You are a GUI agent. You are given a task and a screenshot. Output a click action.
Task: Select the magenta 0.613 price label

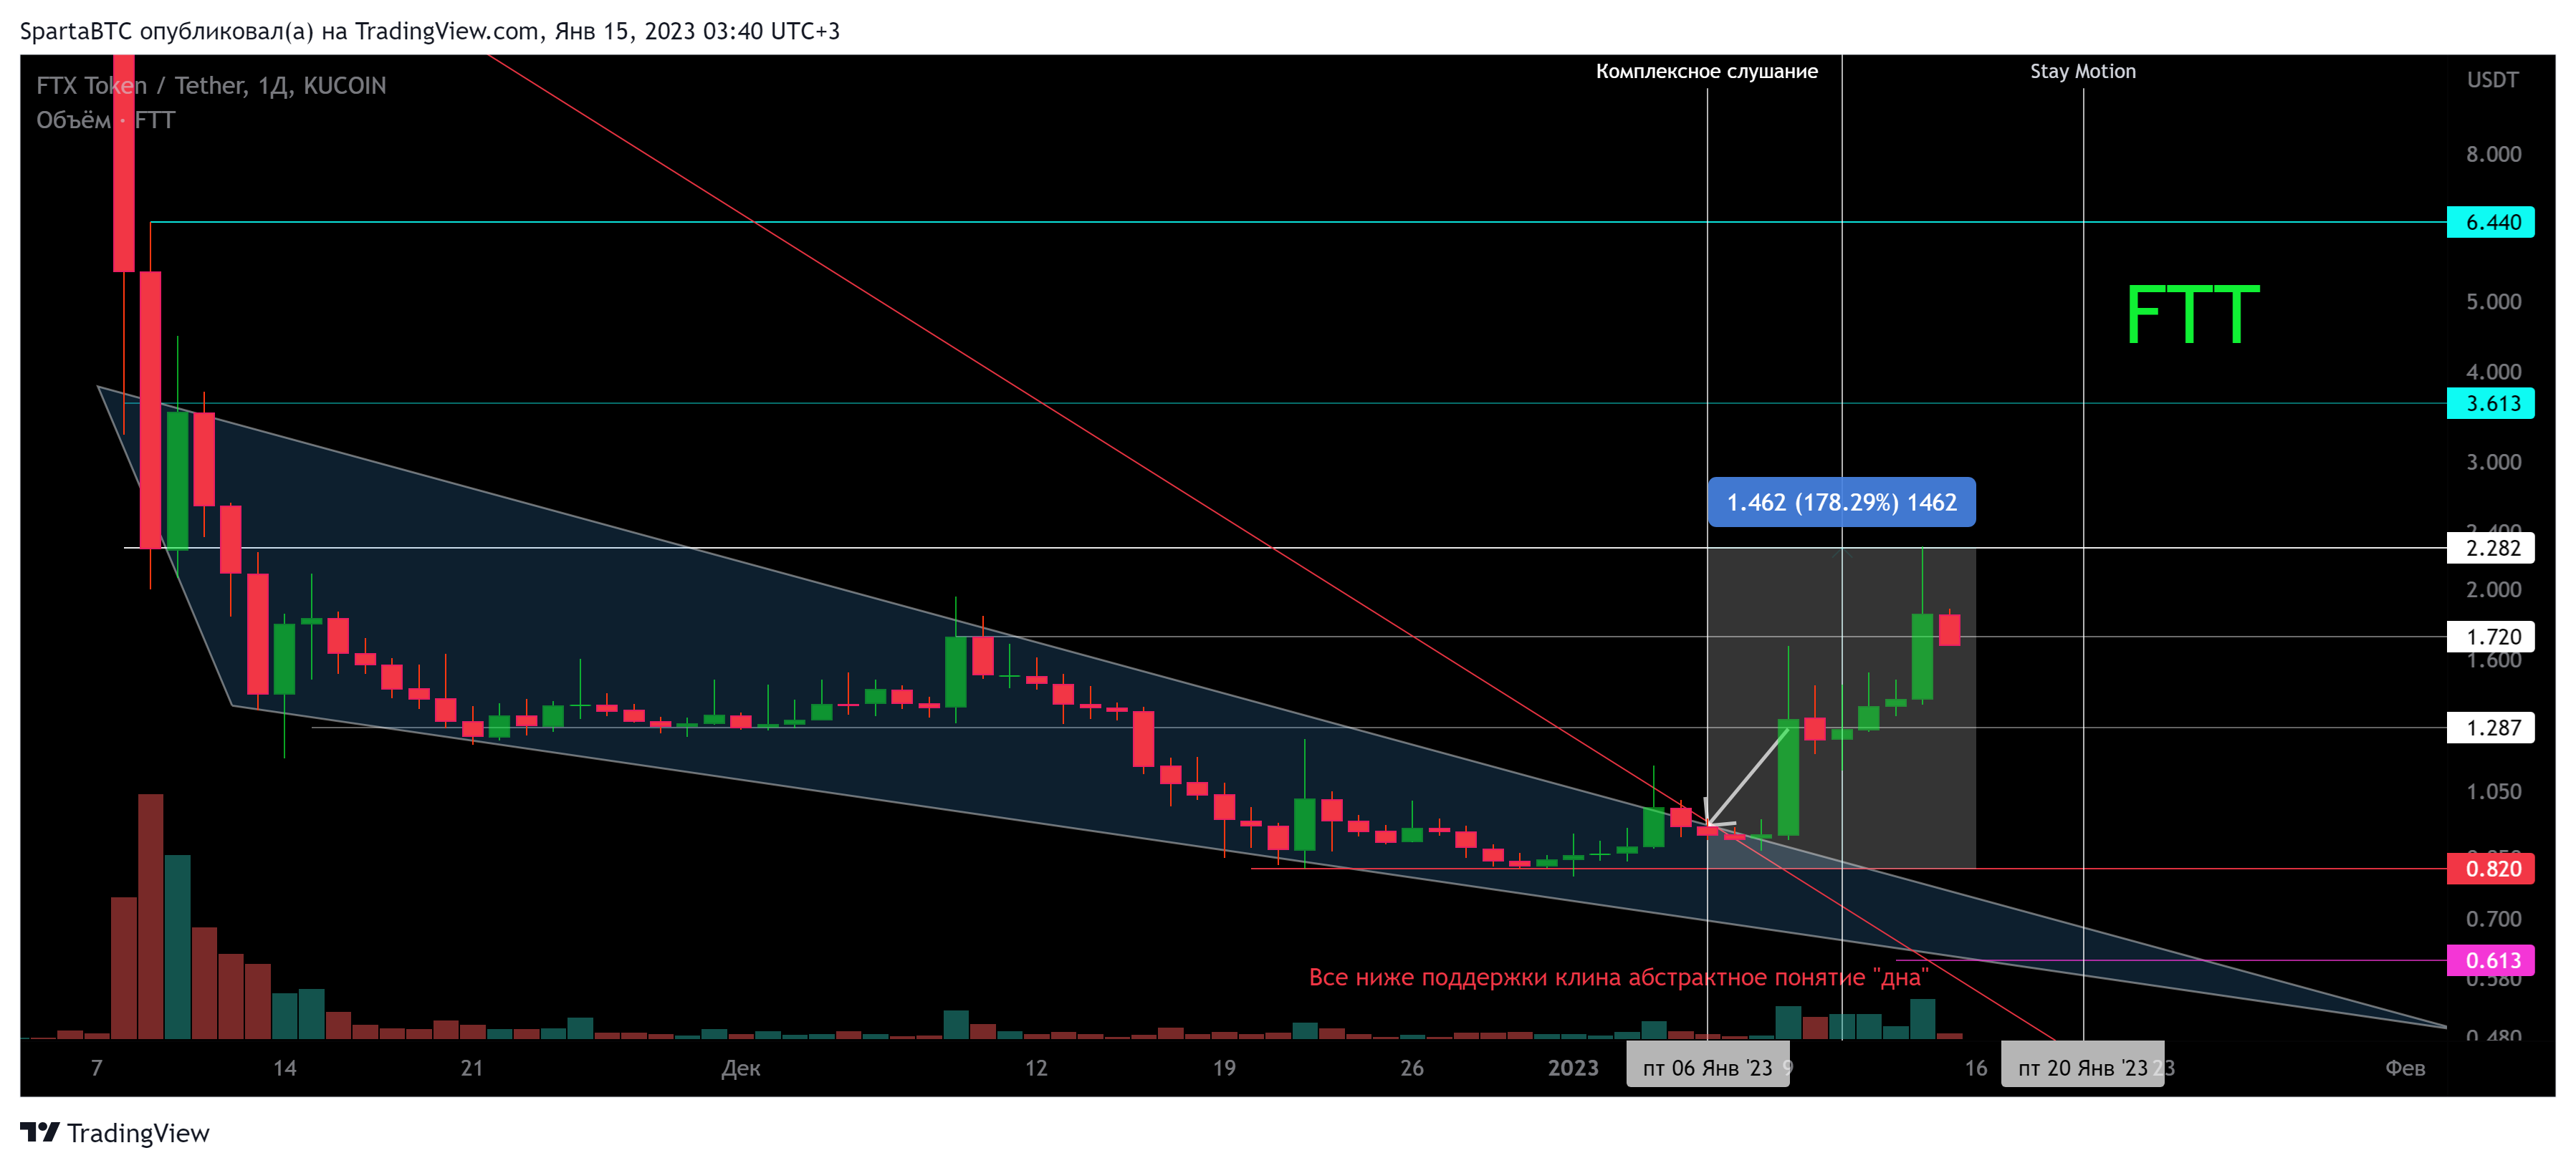2490,960
